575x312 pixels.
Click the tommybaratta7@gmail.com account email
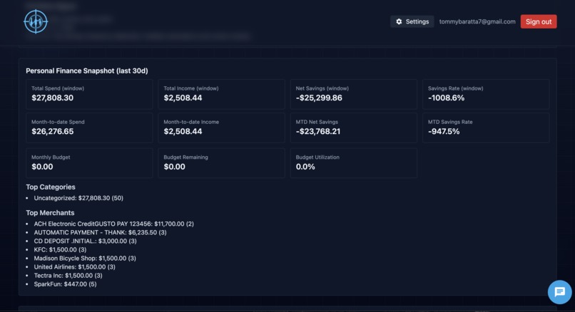[477, 21]
